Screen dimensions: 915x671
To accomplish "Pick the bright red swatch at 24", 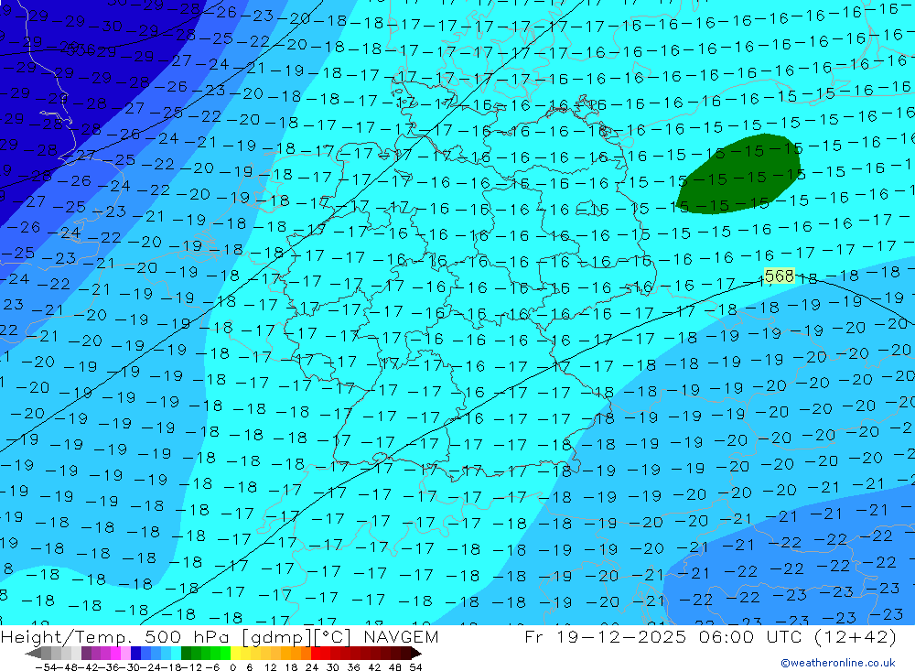I will tap(316, 654).
